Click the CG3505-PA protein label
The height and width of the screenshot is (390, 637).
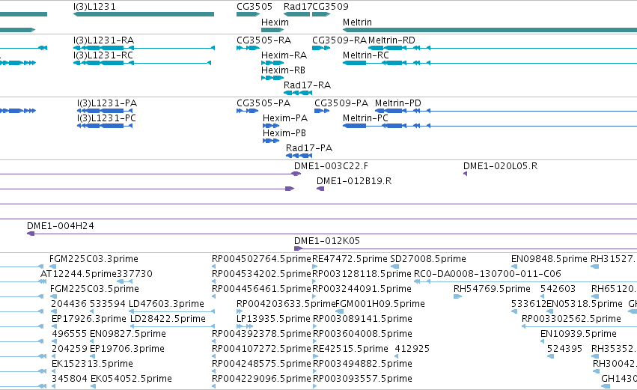(x=263, y=103)
